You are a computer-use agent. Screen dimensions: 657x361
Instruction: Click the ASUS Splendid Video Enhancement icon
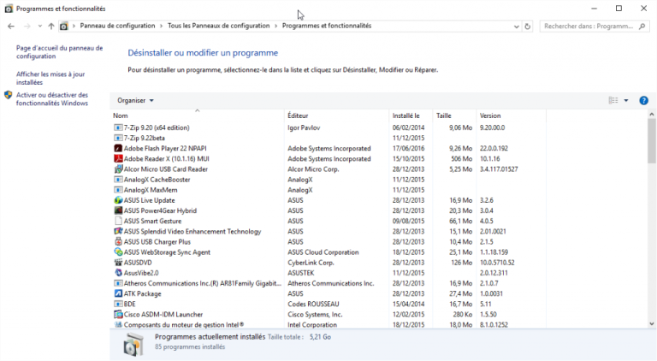[x=118, y=232]
